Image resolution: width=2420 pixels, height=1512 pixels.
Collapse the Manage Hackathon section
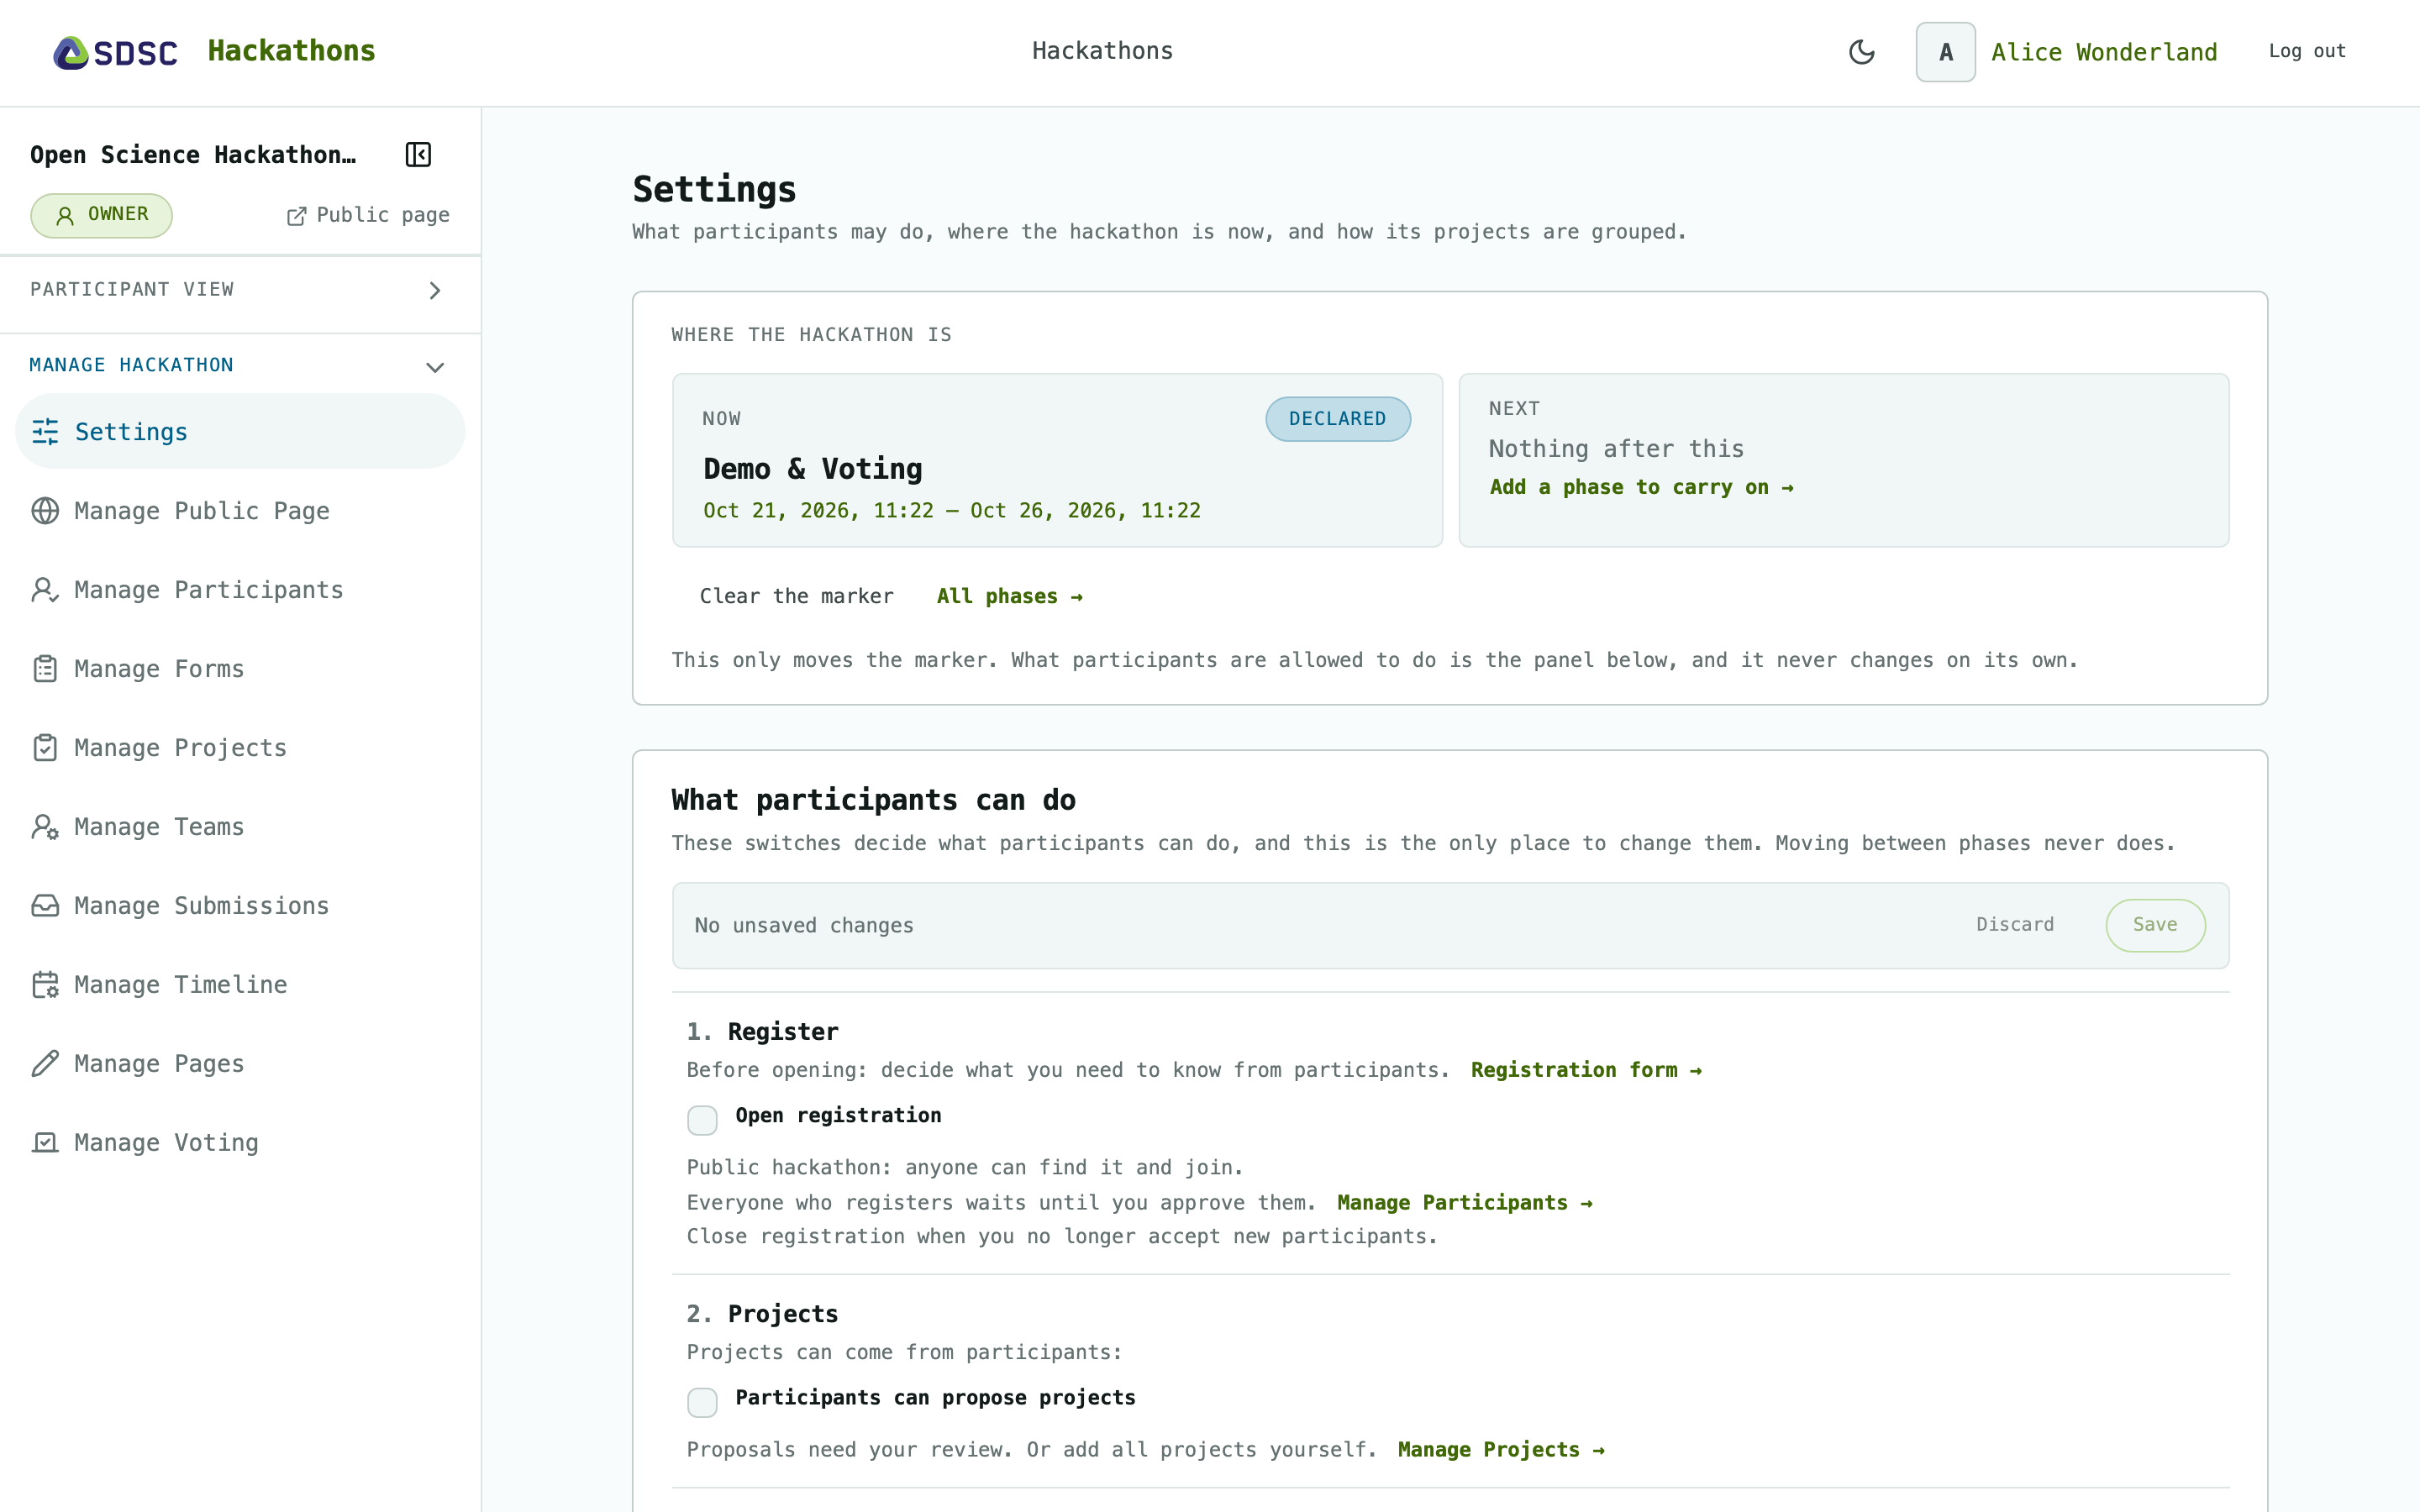pos(240,366)
